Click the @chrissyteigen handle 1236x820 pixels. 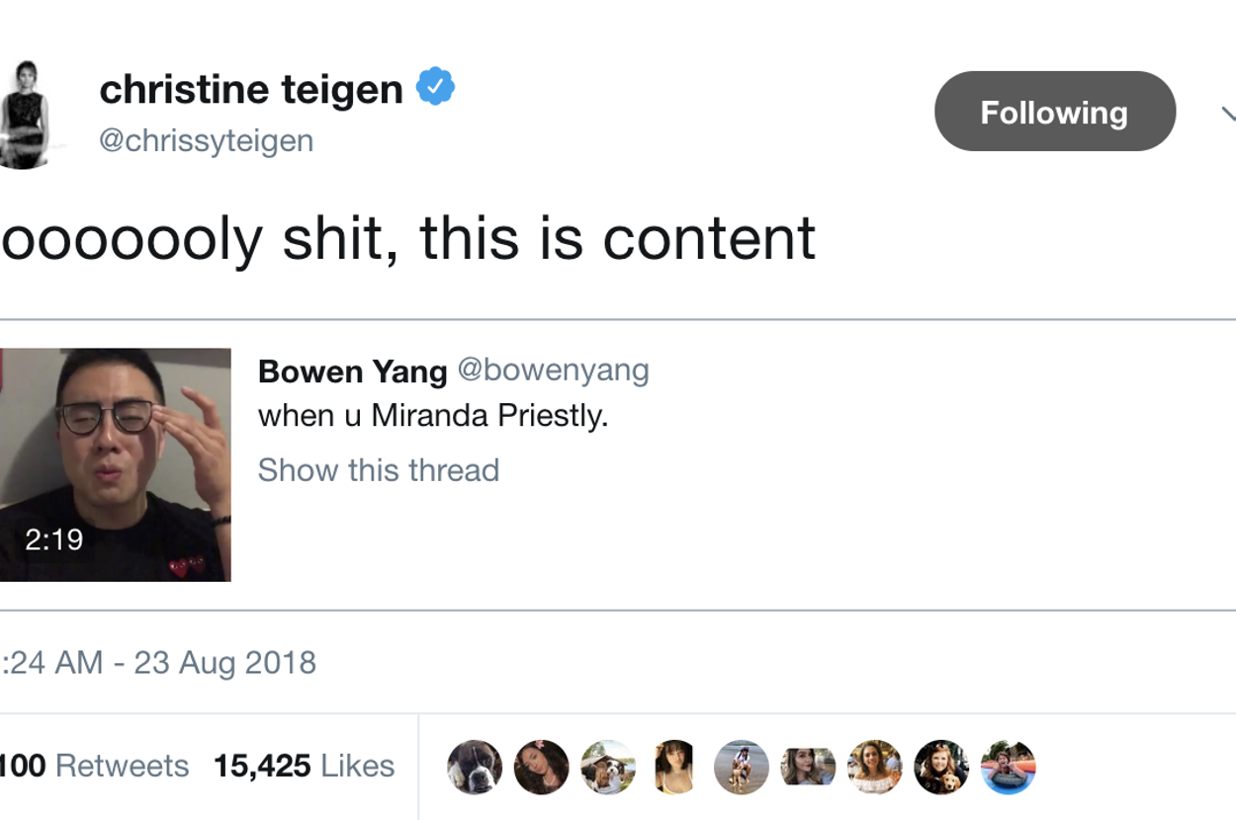(207, 140)
